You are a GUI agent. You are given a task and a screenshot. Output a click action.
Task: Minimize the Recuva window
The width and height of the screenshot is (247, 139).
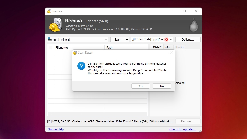click(x=173, y=11)
